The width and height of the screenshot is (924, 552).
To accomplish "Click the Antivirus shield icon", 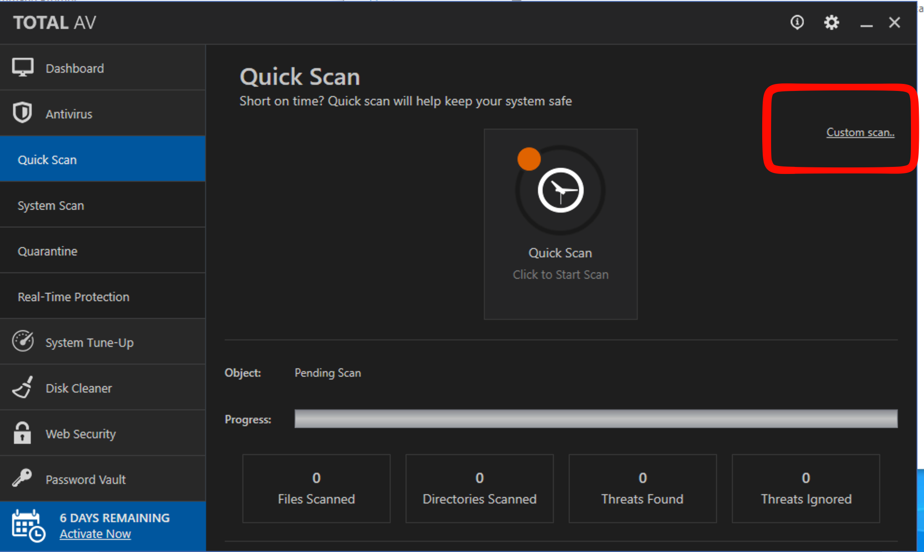I will pos(22,113).
